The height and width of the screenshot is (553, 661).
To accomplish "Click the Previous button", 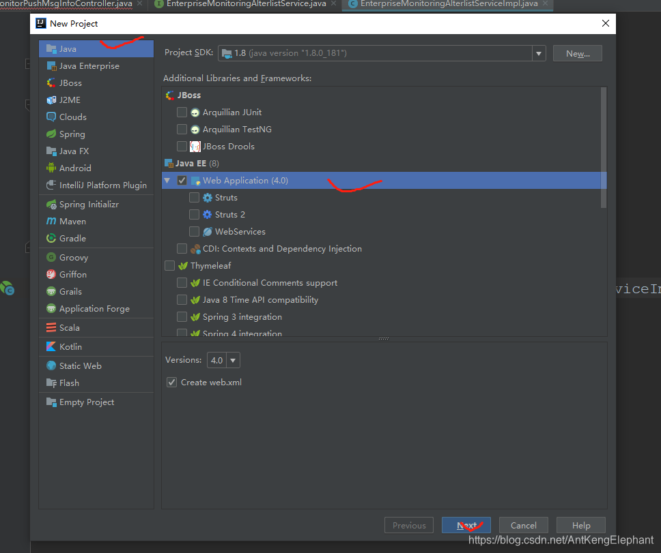I will point(409,525).
